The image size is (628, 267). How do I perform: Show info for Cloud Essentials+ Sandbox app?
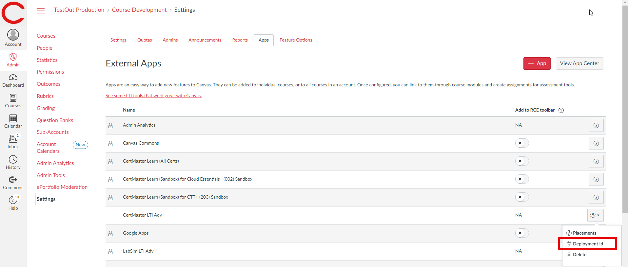(596, 179)
